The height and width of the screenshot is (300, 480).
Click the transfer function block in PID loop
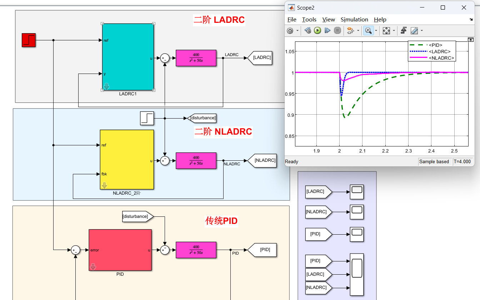196,250
